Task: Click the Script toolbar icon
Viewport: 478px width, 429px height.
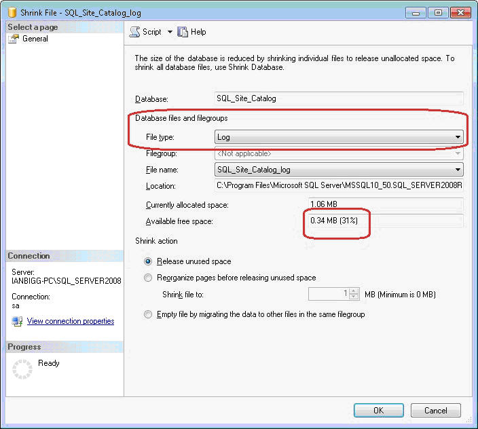Action: click(x=134, y=32)
